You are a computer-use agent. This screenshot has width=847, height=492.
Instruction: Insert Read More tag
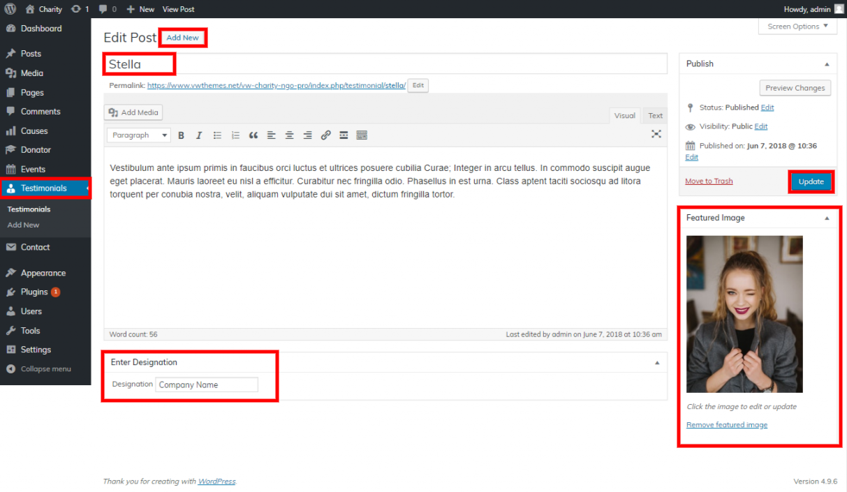[344, 135]
